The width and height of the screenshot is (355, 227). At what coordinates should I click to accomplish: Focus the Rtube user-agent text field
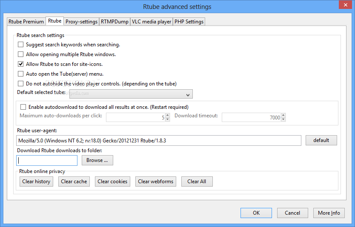159,140
